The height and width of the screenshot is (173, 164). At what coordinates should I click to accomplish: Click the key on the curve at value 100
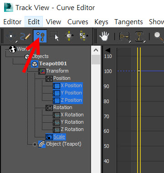click(x=139, y=71)
